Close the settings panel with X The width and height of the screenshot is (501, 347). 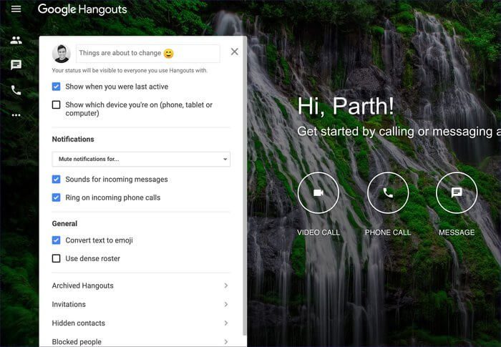click(x=235, y=52)
